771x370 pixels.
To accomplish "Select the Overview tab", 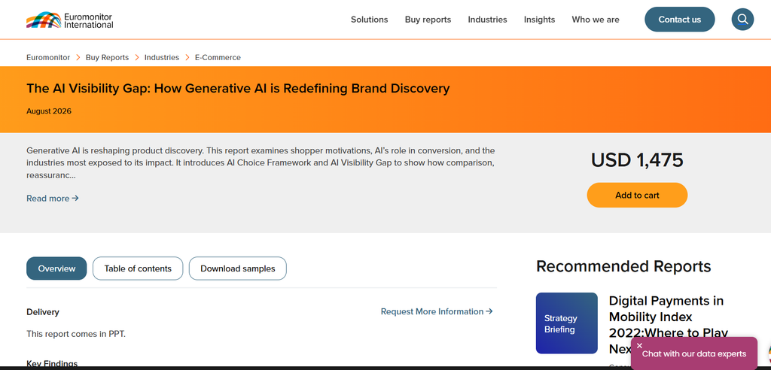I will [56, 268].
